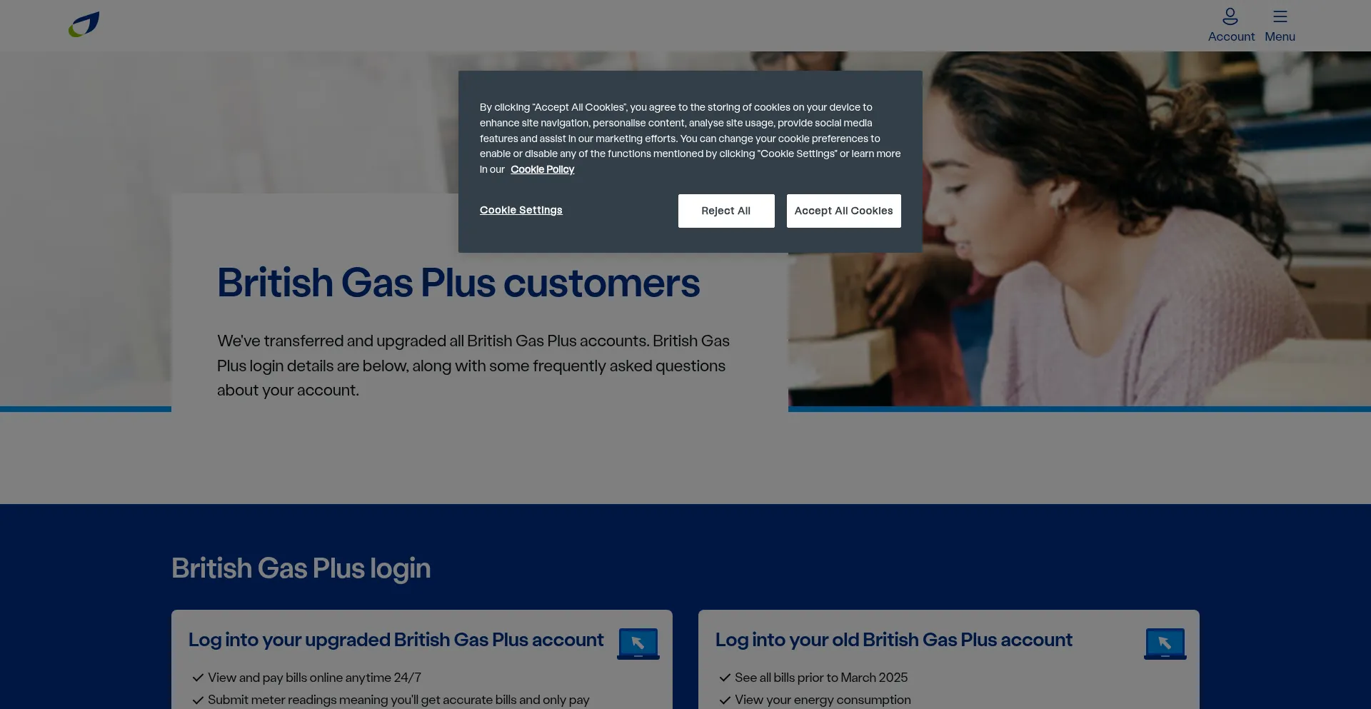Click the British Gas flame logo

(x=84, y=24)
